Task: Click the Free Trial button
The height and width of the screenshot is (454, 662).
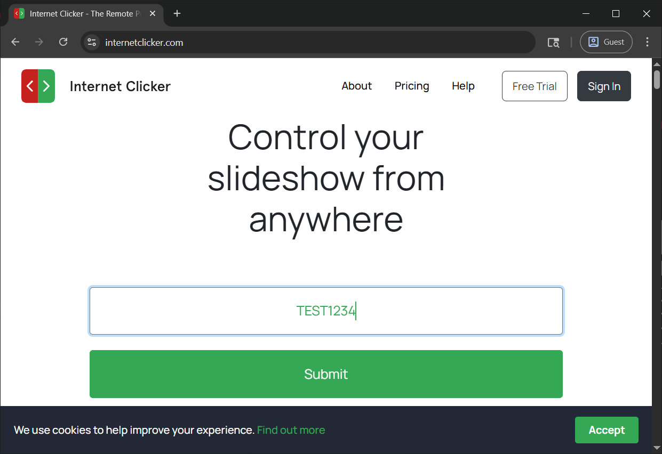Action: (534, 86)
